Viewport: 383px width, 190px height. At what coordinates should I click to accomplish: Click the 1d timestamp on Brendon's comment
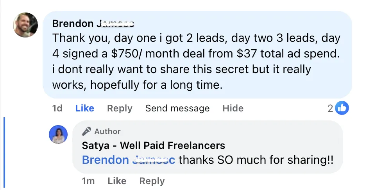tap(57, 108)
